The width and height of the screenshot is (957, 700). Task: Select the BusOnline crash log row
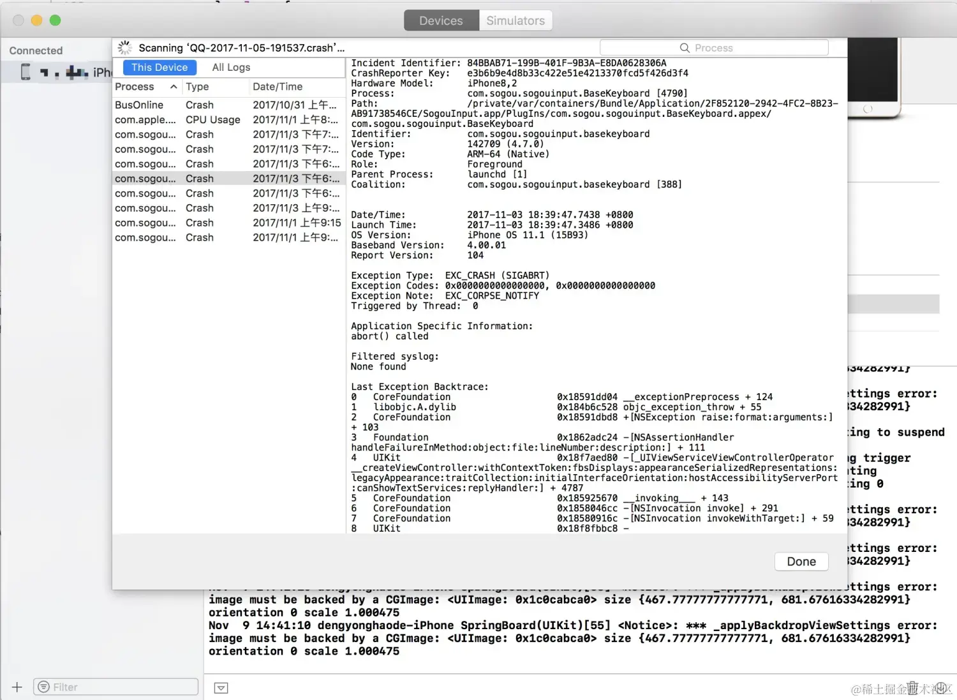pos(228,105)
